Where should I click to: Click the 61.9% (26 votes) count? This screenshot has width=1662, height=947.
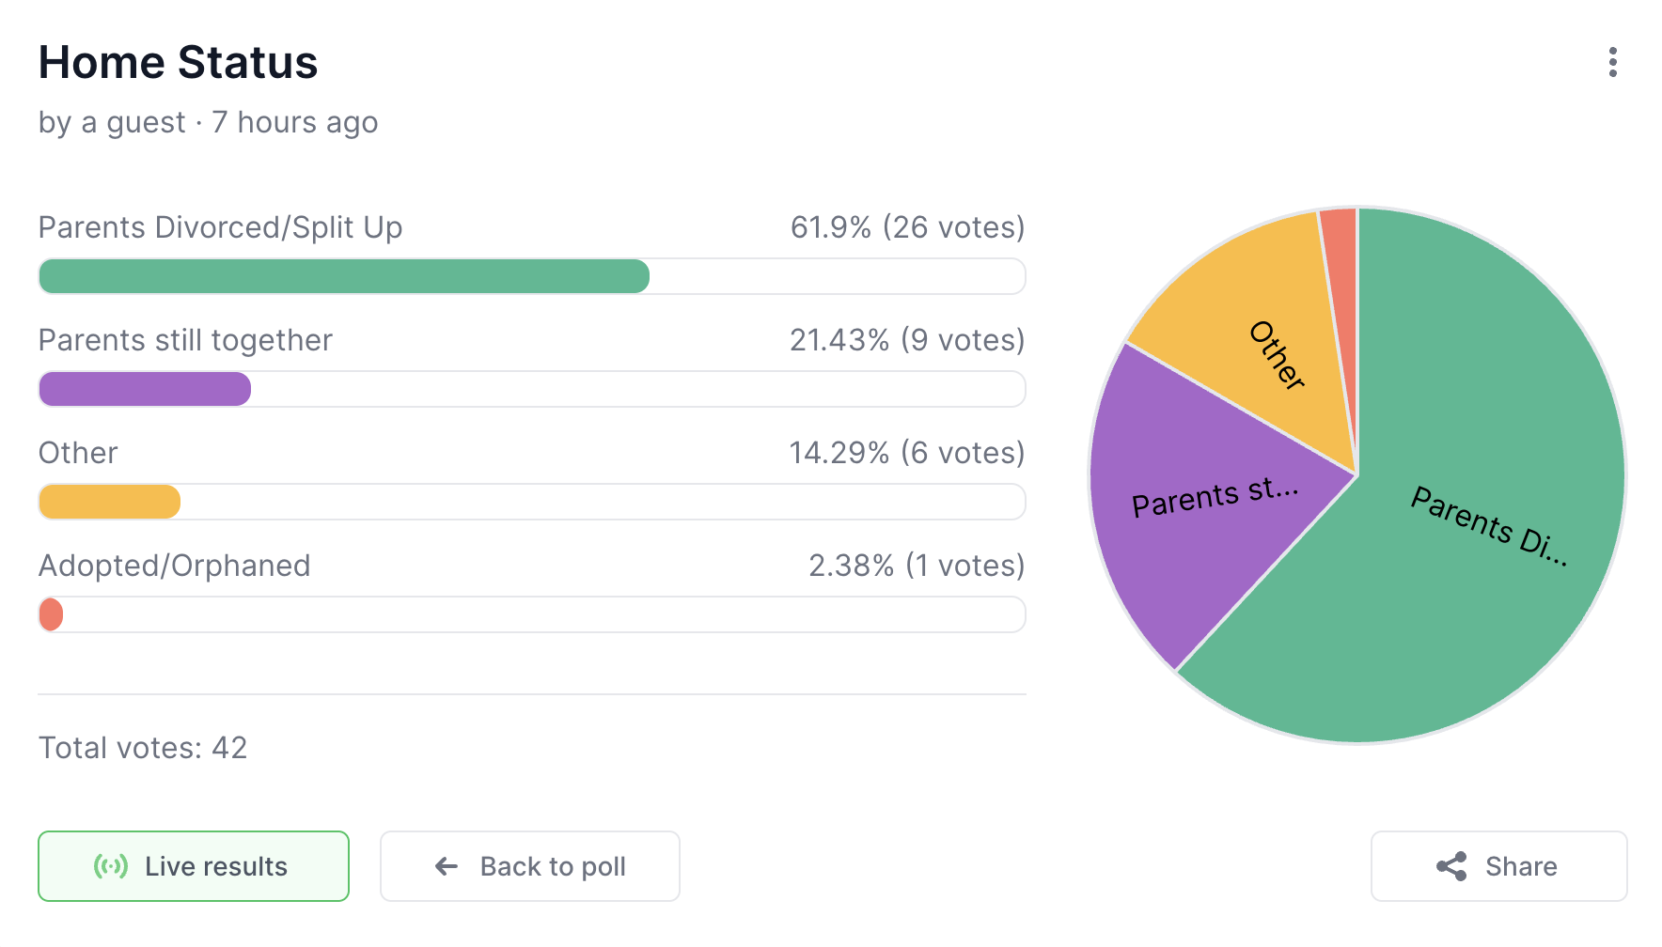coord(907,227)
